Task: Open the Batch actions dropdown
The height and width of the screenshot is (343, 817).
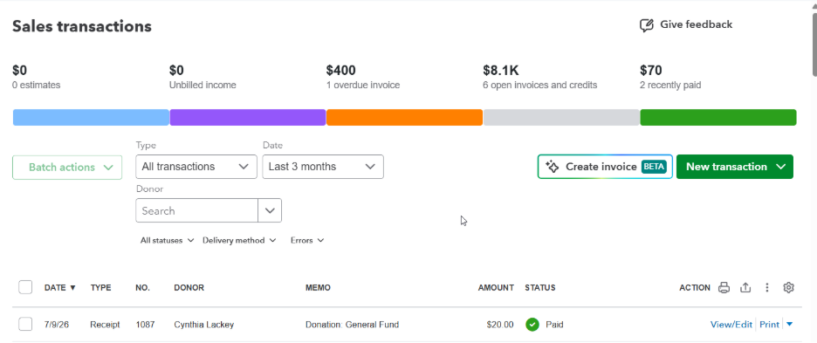Action: pos(67,168)
